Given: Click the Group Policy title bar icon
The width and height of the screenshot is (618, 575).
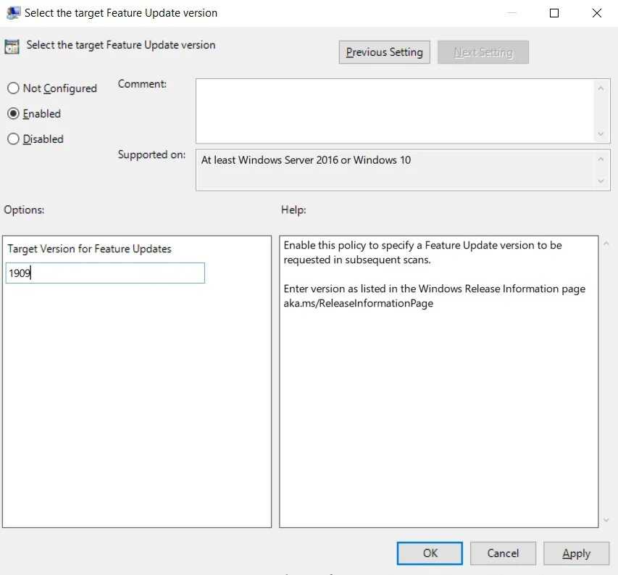Looking at the screenshot, I should click(13, 12).
